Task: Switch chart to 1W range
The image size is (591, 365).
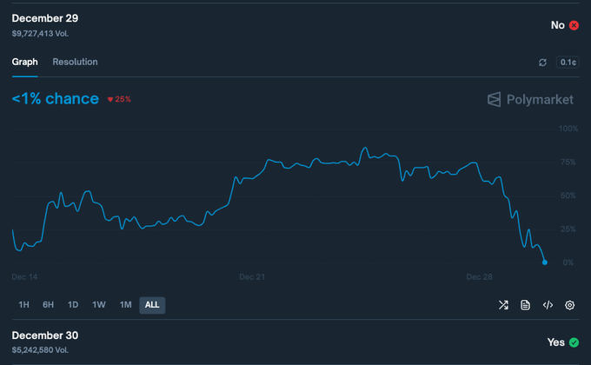Action: click(99, 305)
